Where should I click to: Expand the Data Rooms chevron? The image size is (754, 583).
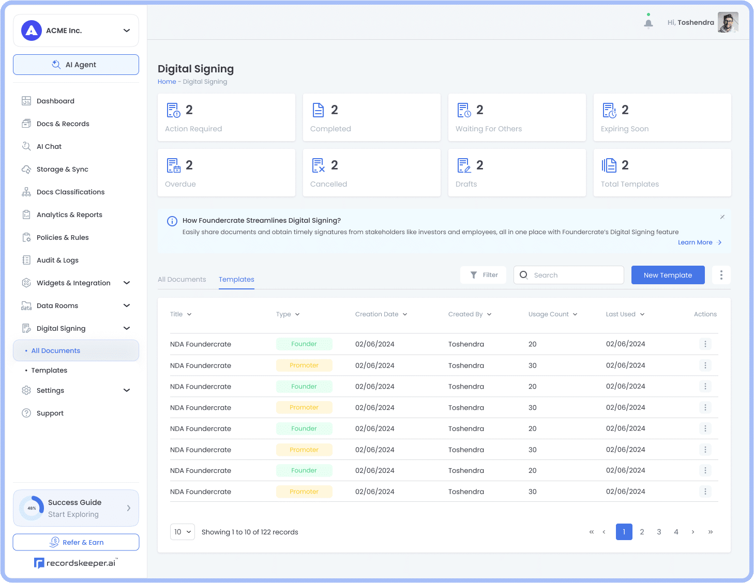click(127, 305)
